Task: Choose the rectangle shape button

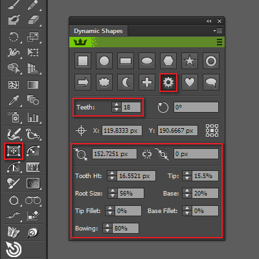Action: pos(126,61)
